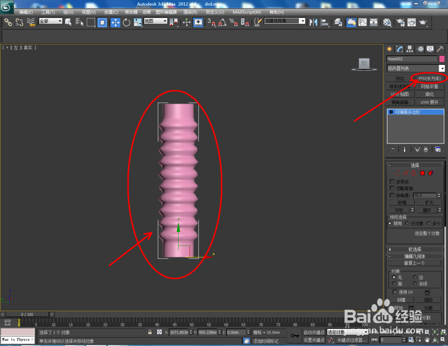Click the Align tool icon
448x346 pixels.
324,22
